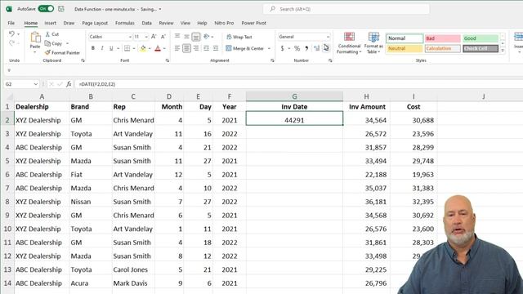Switch to the Power Pivot tab
This screenshot has height=294, width=523.
click(x=254, y=23)
